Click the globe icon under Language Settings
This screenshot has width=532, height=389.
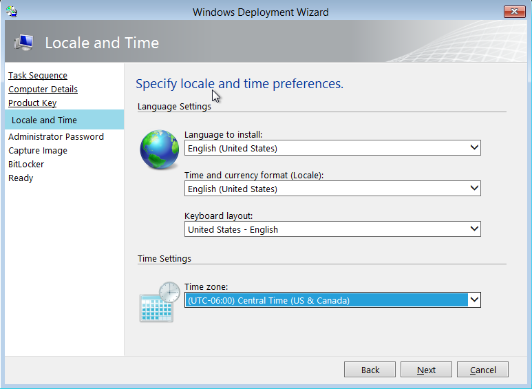tap(160, 149)
